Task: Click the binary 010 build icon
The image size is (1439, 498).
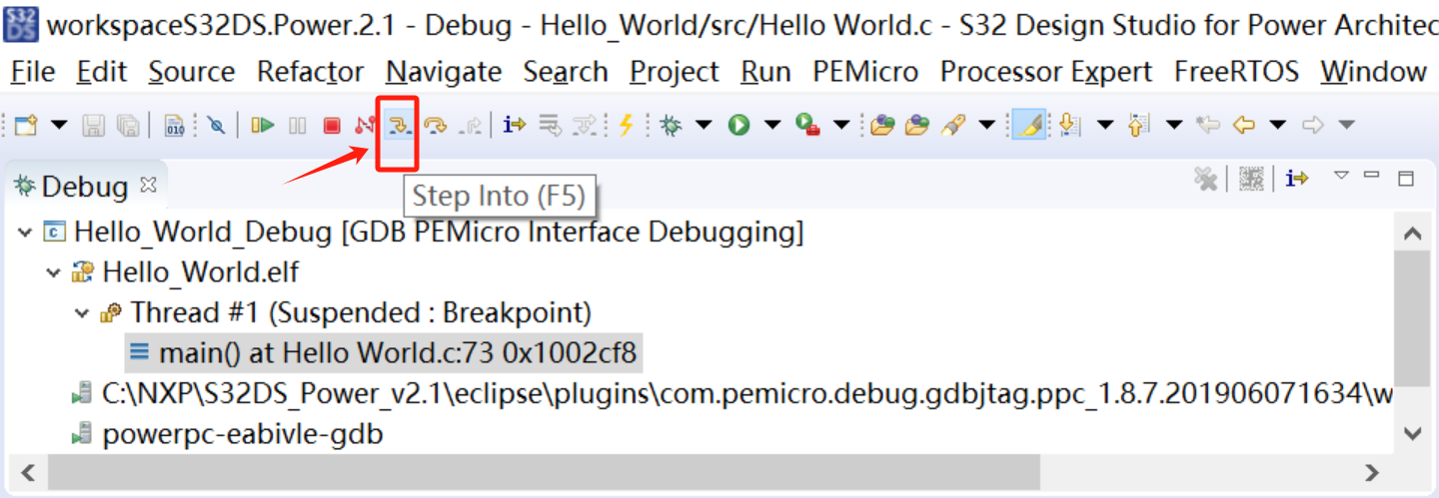Action: point(174,125)
